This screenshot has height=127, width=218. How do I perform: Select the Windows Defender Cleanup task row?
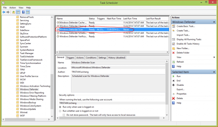[x=113, y=26]
